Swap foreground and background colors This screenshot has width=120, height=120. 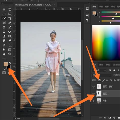click(10, 63)
